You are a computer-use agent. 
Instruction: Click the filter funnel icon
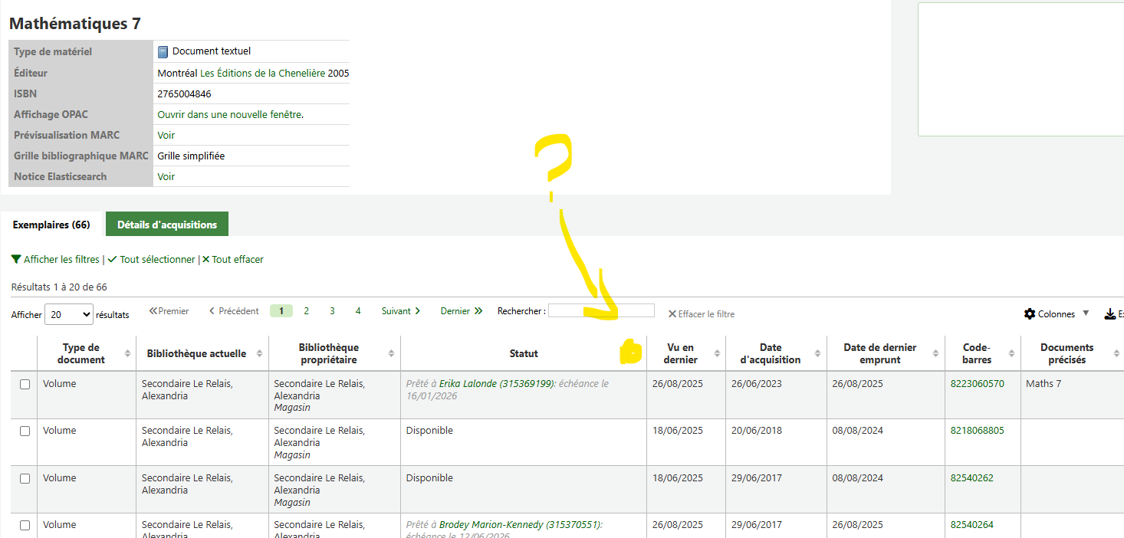coord(16,260)
